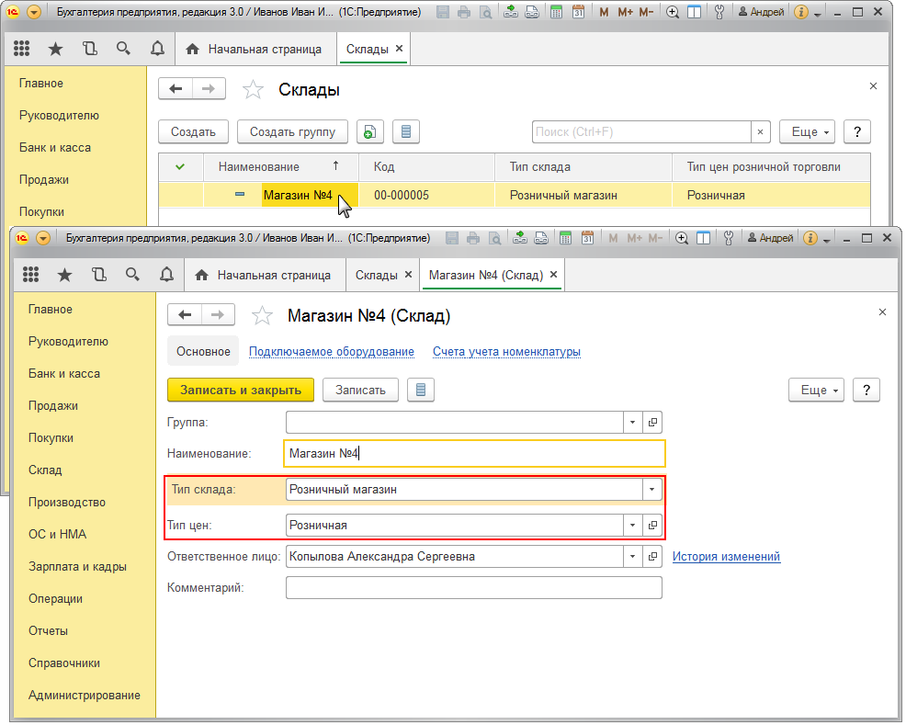Expand the Ответственное лицо dropdown list
The image size is (906, 725).
point(632,557)
